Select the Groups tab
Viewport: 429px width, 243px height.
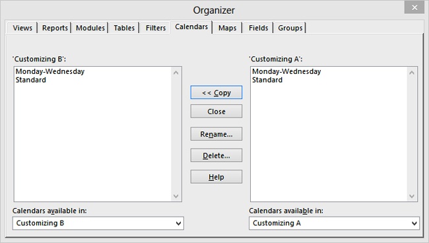pyautogui.click(x=290, y=28)
